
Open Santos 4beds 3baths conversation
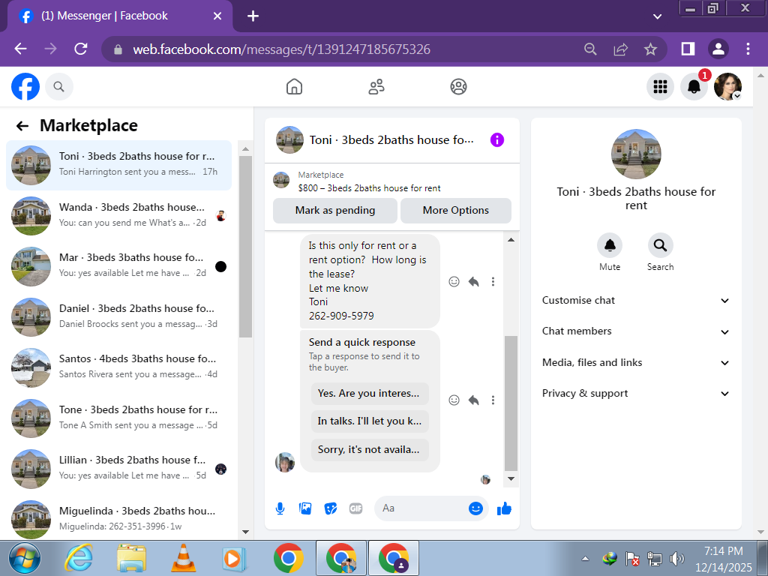pos(118,367)
